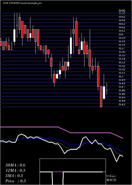
Task: Click the 0.56 price axis label
Action: 122,52
